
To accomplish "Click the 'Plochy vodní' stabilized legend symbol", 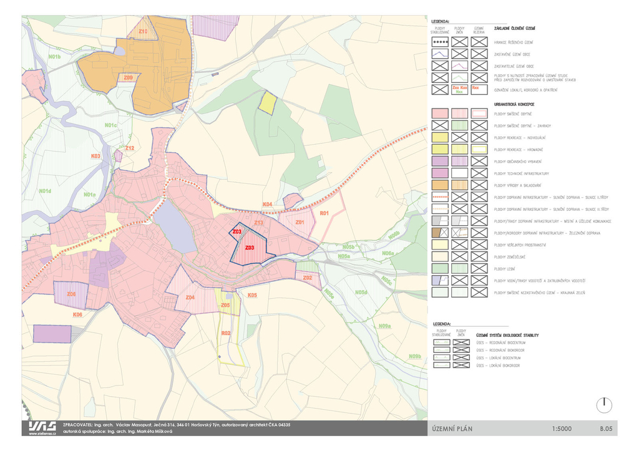I will [x=441, y=281].
